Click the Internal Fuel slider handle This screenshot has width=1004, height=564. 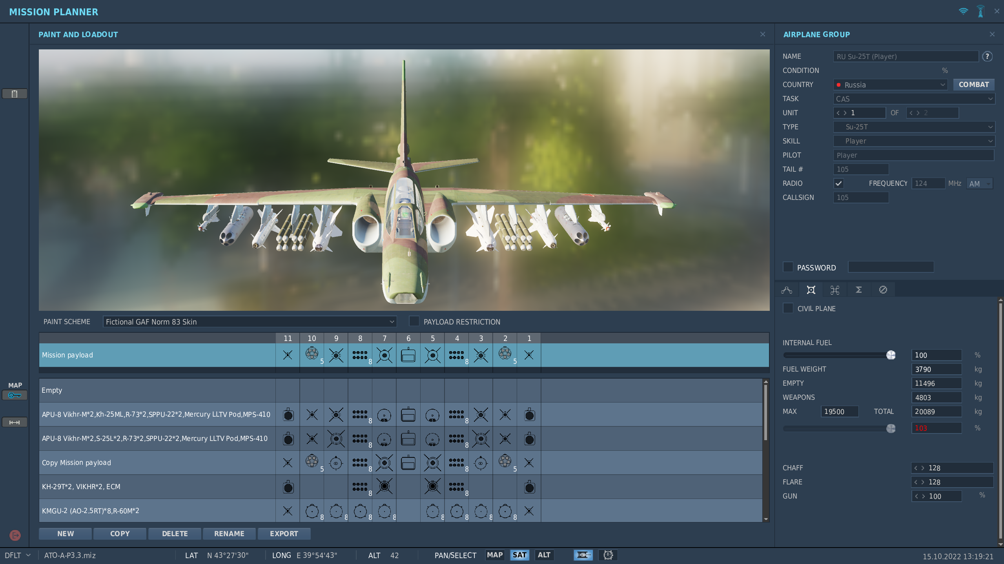coord(891,355)
